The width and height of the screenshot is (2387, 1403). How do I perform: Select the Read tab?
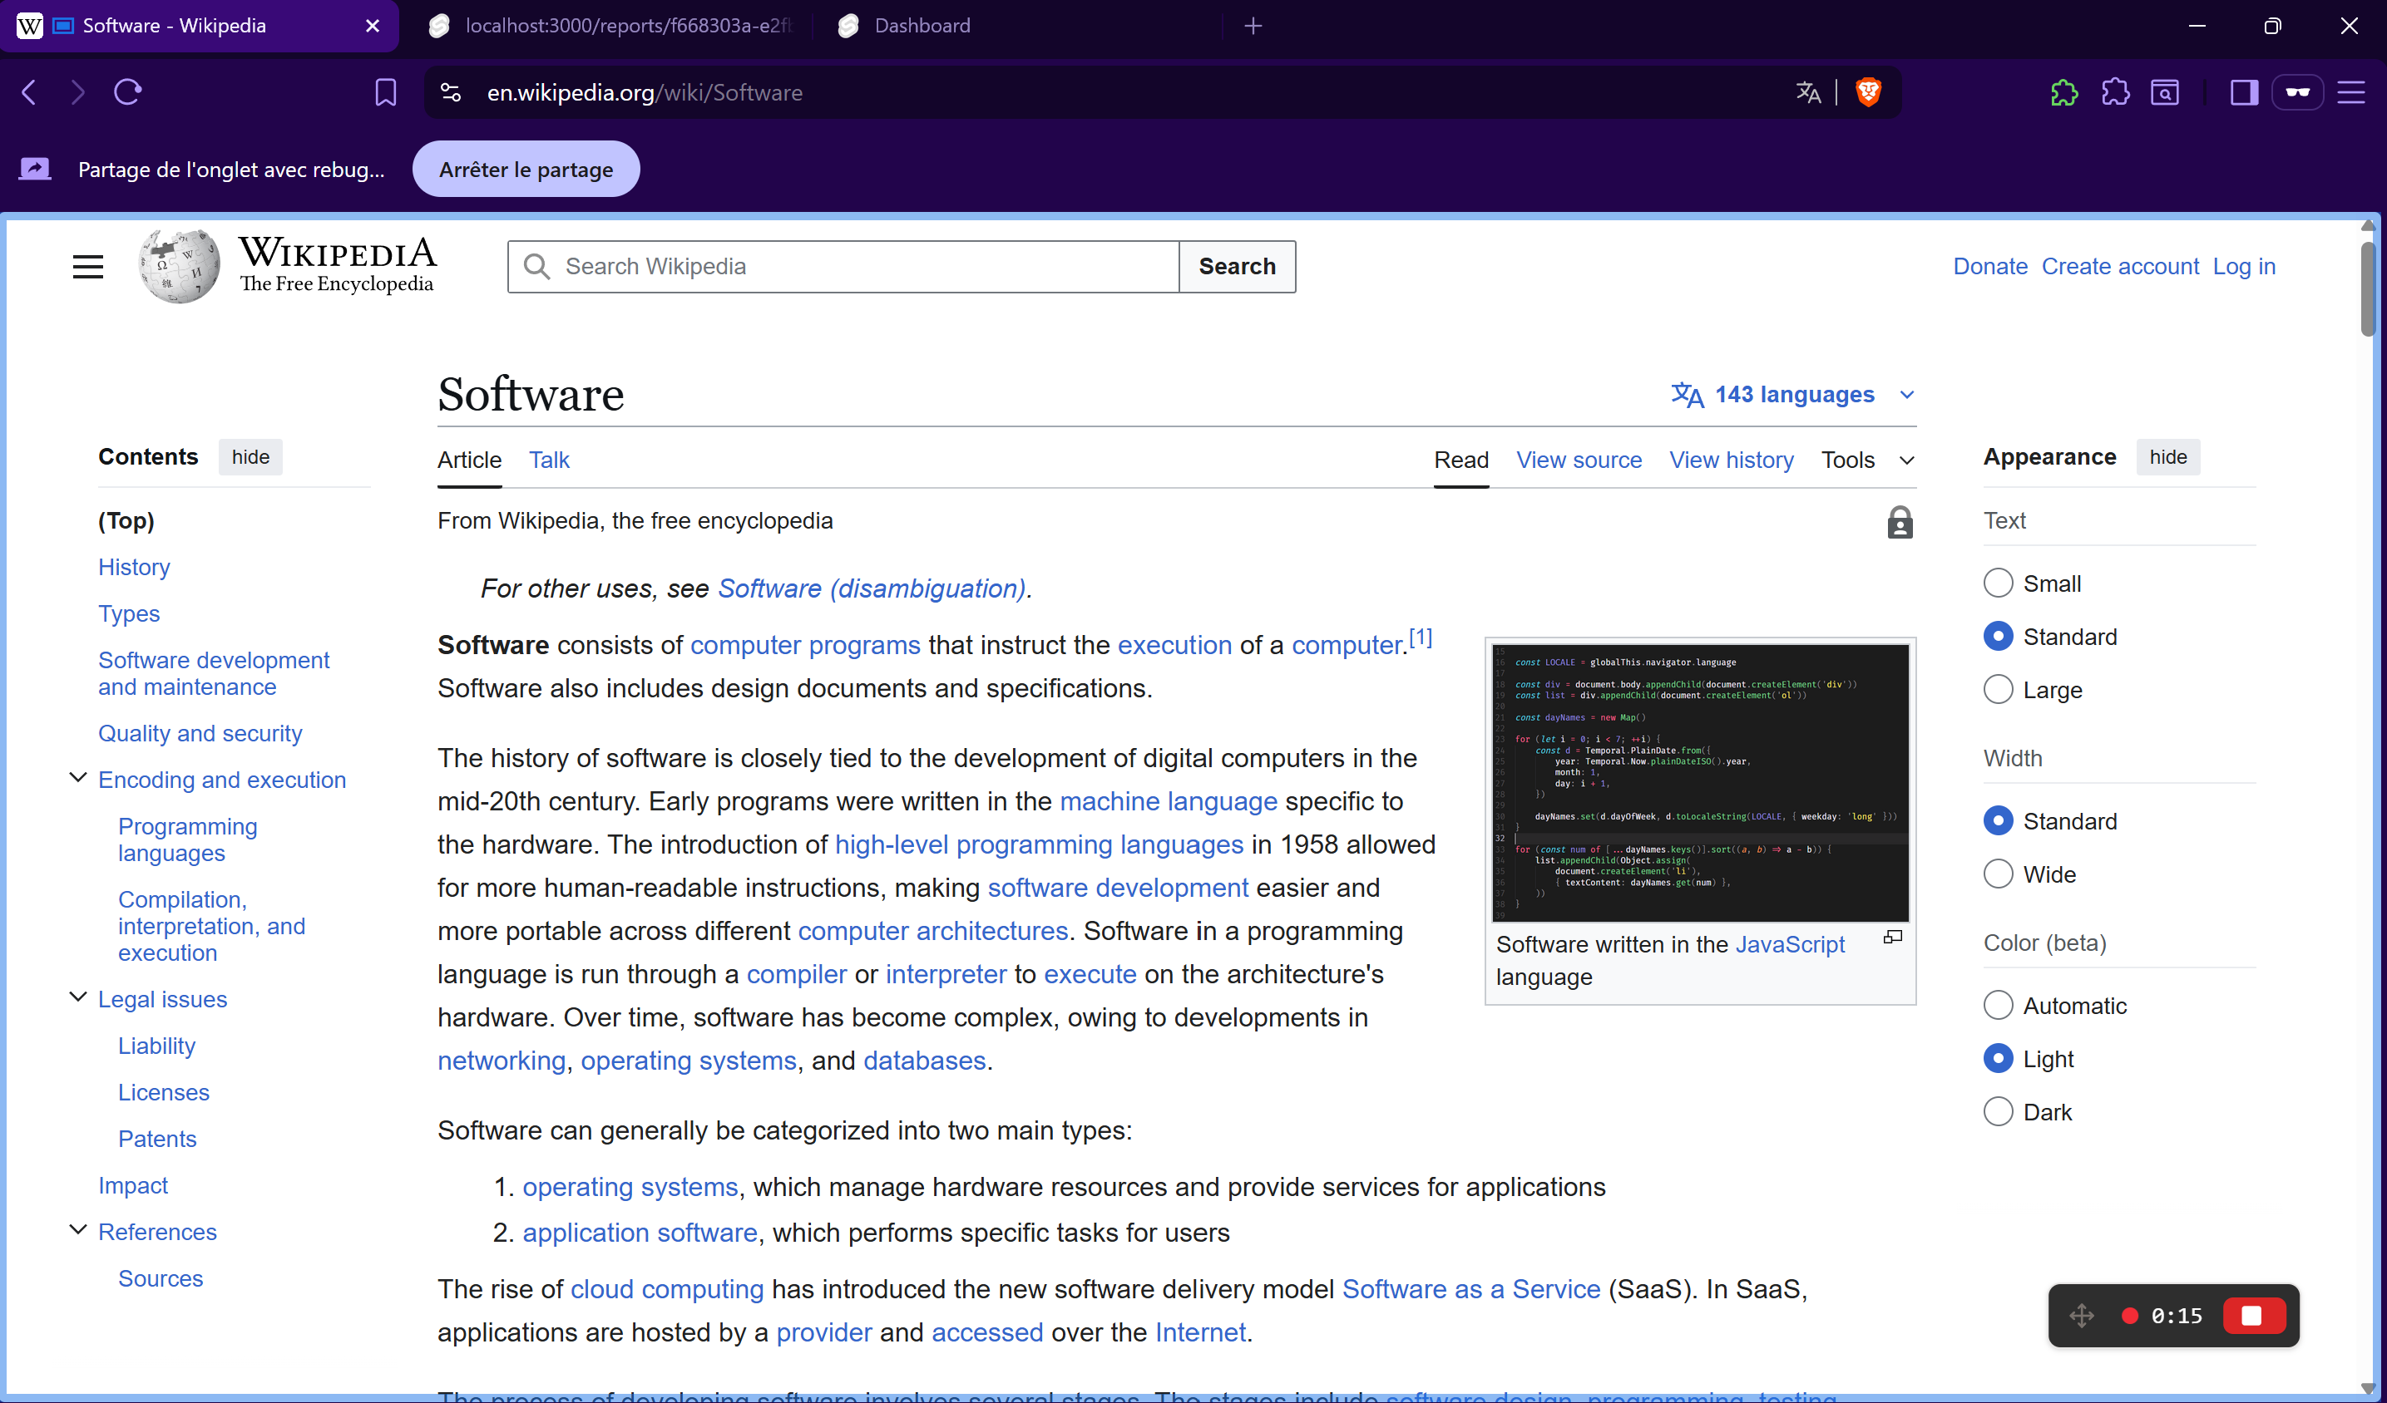point(1460,460)
